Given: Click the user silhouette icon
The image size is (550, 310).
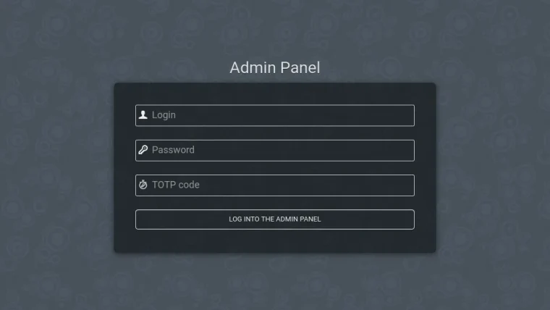Looking at the screenshot, I should [143, 115].
